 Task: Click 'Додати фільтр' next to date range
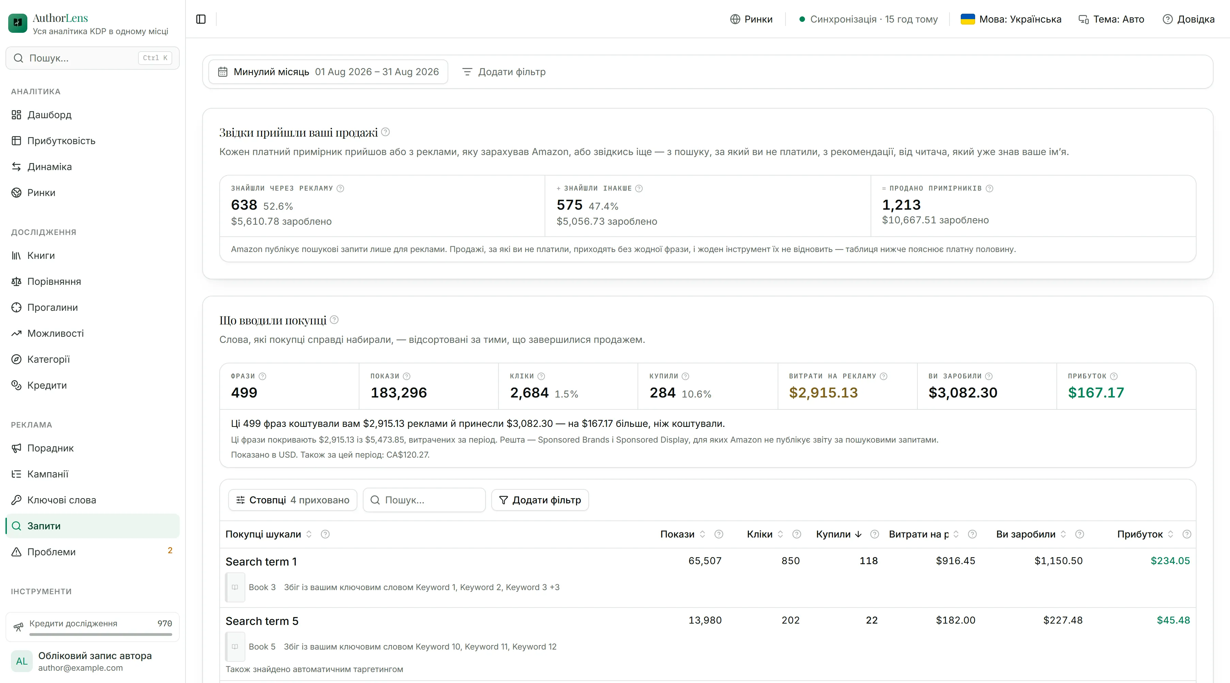(504, 72)
